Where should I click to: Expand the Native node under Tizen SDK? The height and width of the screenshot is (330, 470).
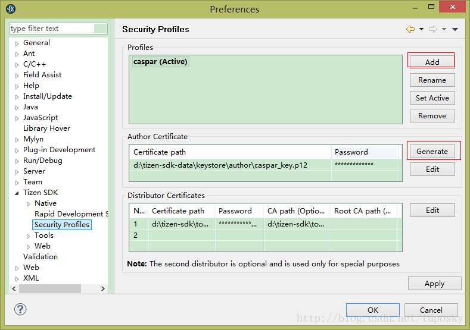(x=28, y=204)
